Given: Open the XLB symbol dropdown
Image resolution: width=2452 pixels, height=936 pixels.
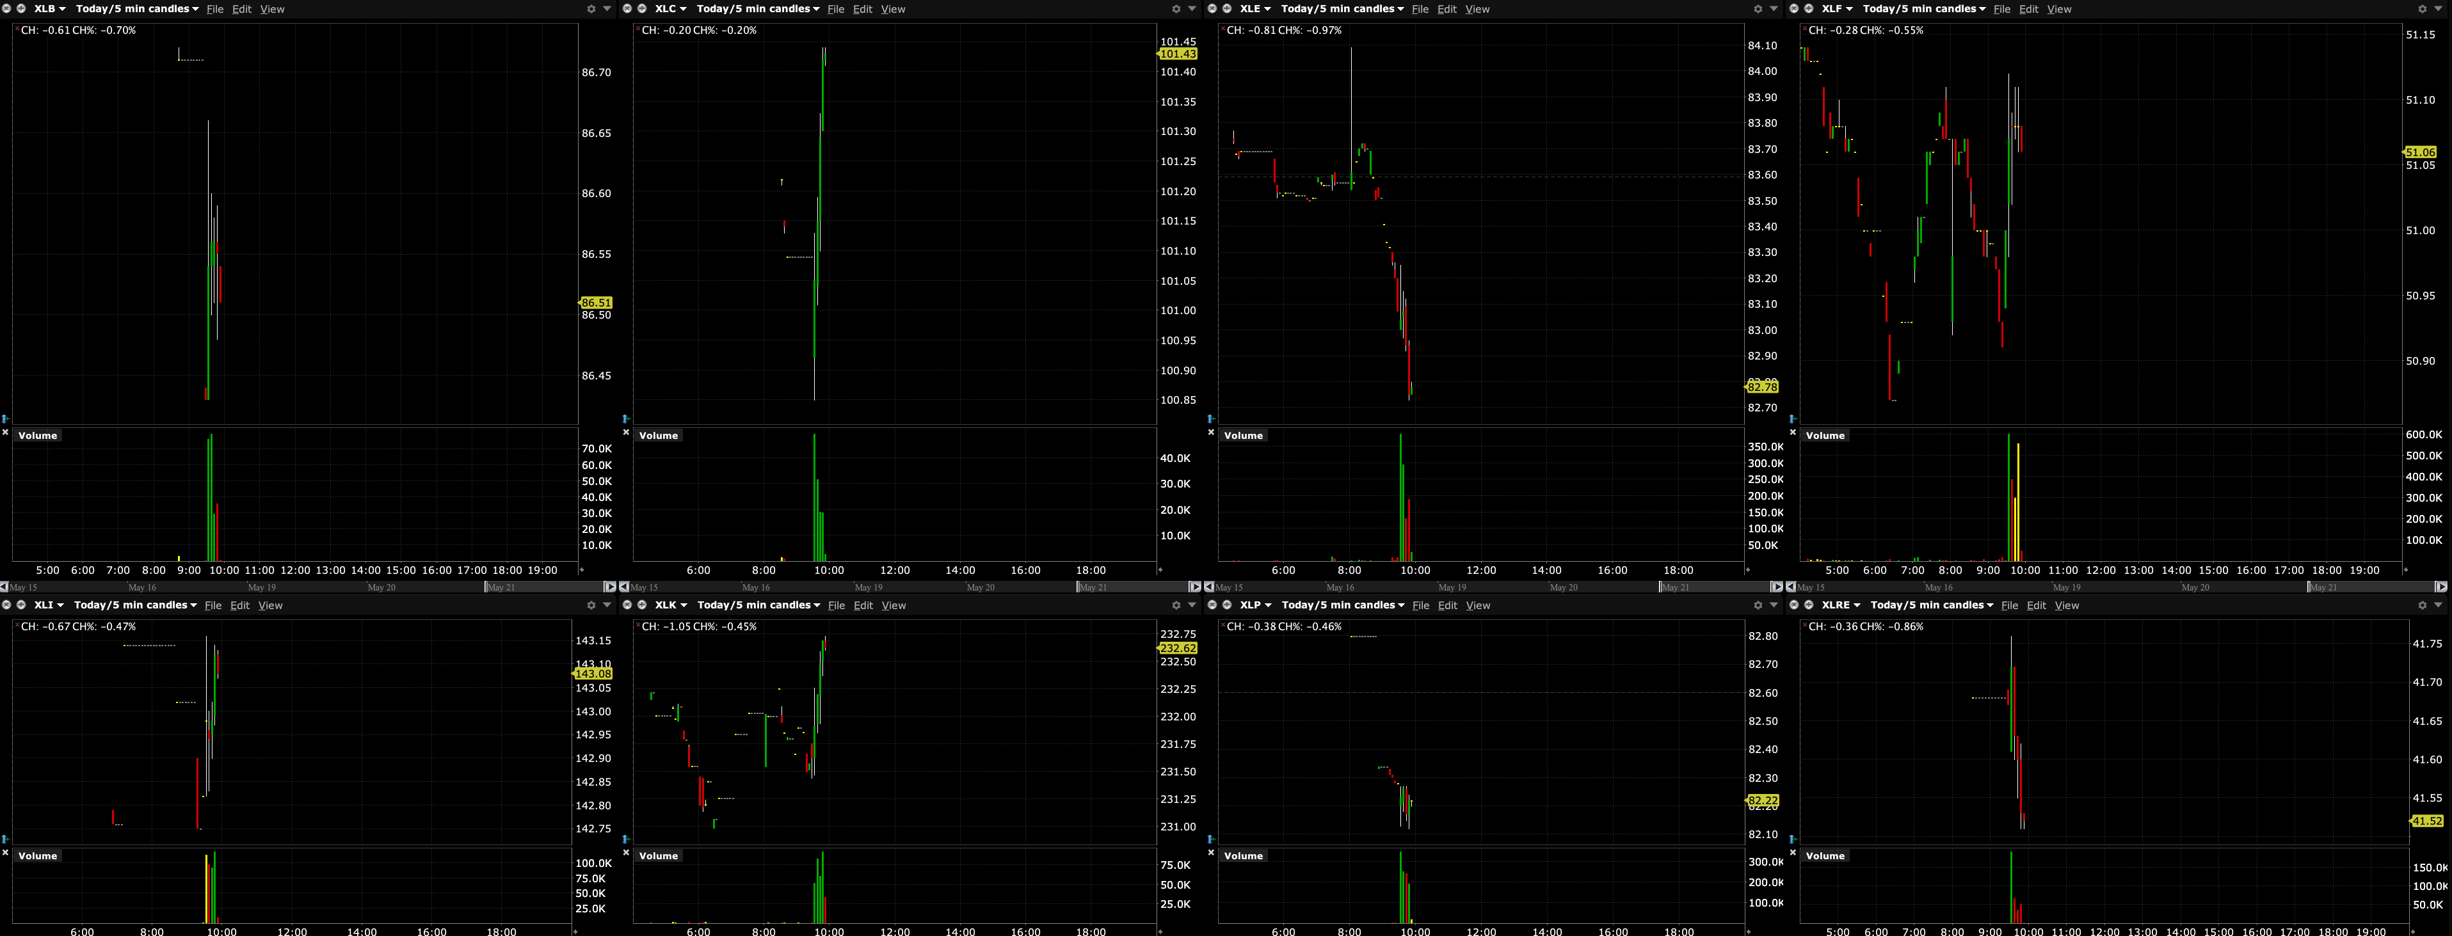Looking at the screenshot, I should point(49,8).
